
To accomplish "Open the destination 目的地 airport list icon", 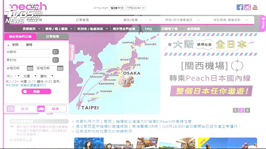I will [x=56, y=60].
